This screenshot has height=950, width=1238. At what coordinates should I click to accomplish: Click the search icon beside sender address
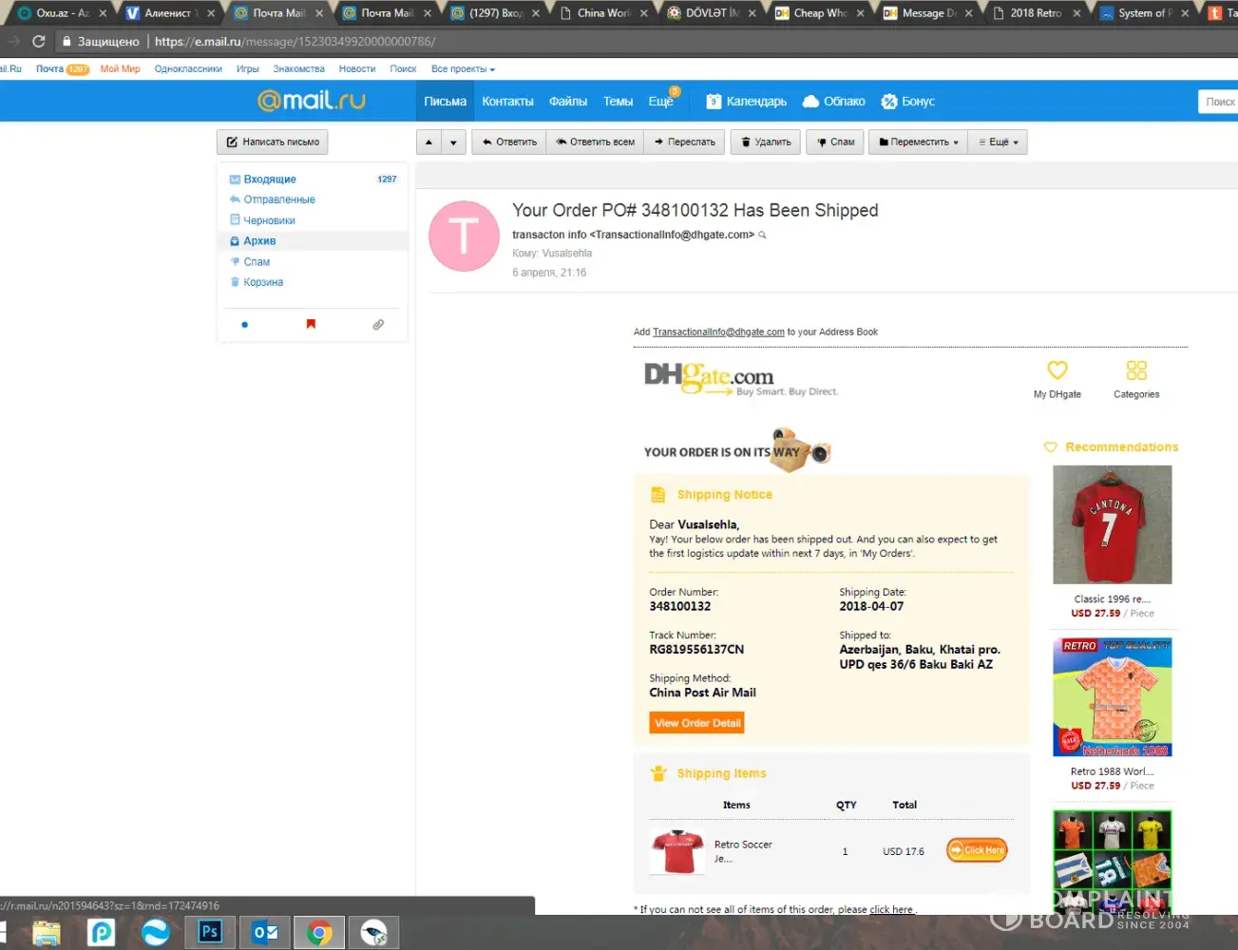click(762, 235)
